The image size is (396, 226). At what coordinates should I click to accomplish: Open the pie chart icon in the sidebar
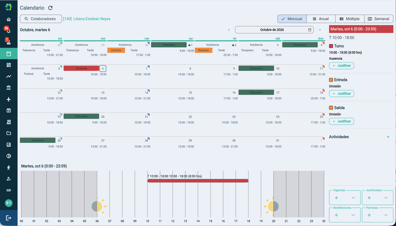coord(9,156)
